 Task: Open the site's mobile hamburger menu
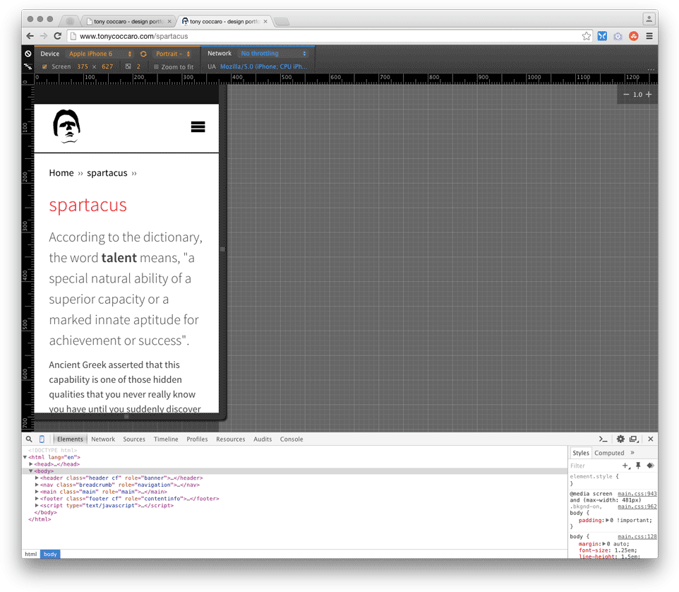point(198,127)
